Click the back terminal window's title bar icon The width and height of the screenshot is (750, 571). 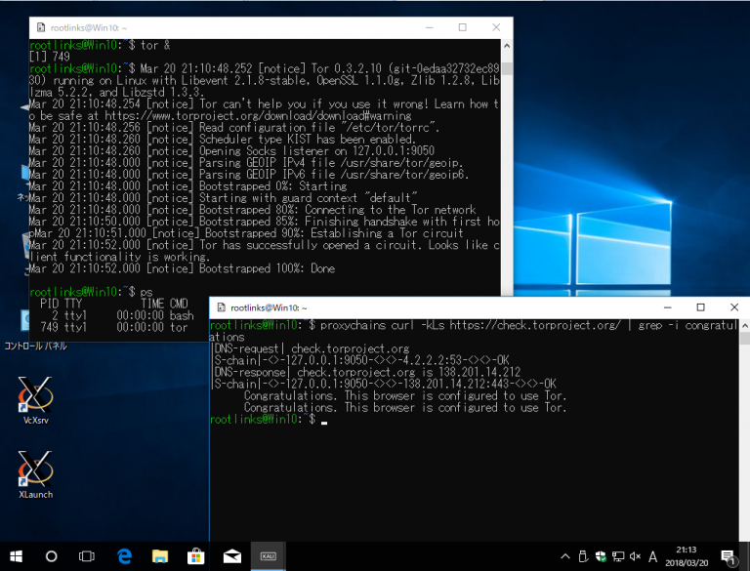[x=41, y=27]
